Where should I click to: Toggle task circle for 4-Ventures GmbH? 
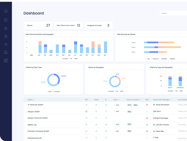pos(114,105)
